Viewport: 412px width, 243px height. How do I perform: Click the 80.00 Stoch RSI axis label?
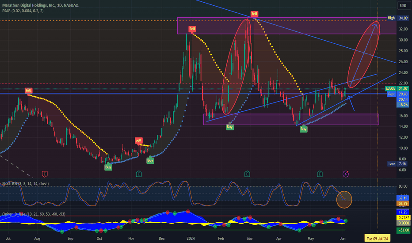click(403, 186)
